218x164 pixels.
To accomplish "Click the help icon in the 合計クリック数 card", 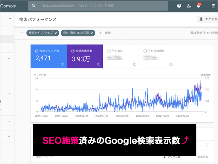I will click(62, 64).
